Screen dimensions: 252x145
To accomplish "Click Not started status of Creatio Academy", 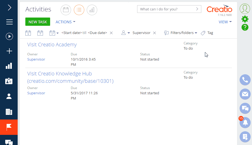I will [x=150, y=59].
